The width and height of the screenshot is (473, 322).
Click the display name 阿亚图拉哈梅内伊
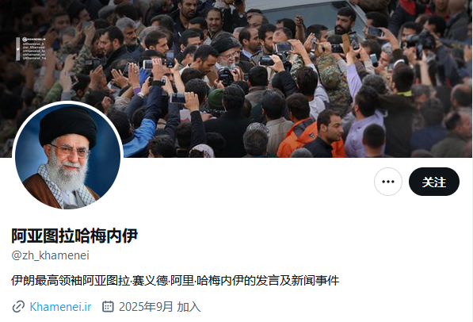click(x=74, y=236)
